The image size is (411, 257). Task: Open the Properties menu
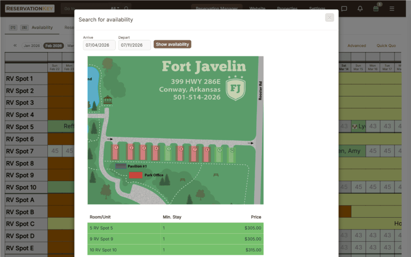pos(287,9)
